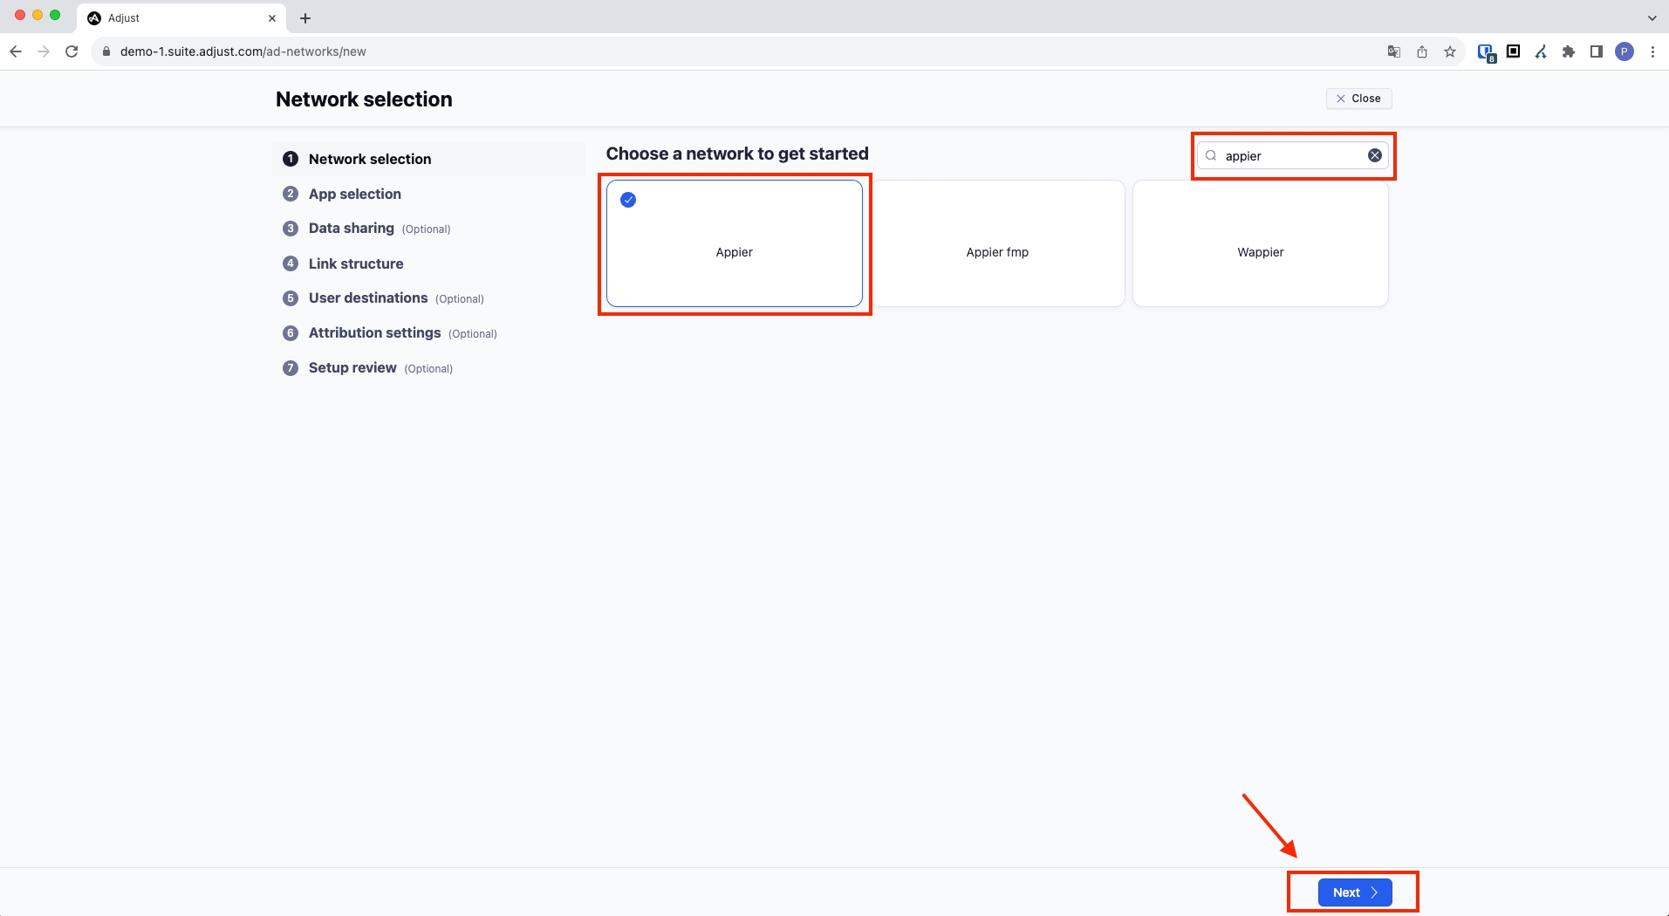Expand the tab search chevron

pos(1652,17)
